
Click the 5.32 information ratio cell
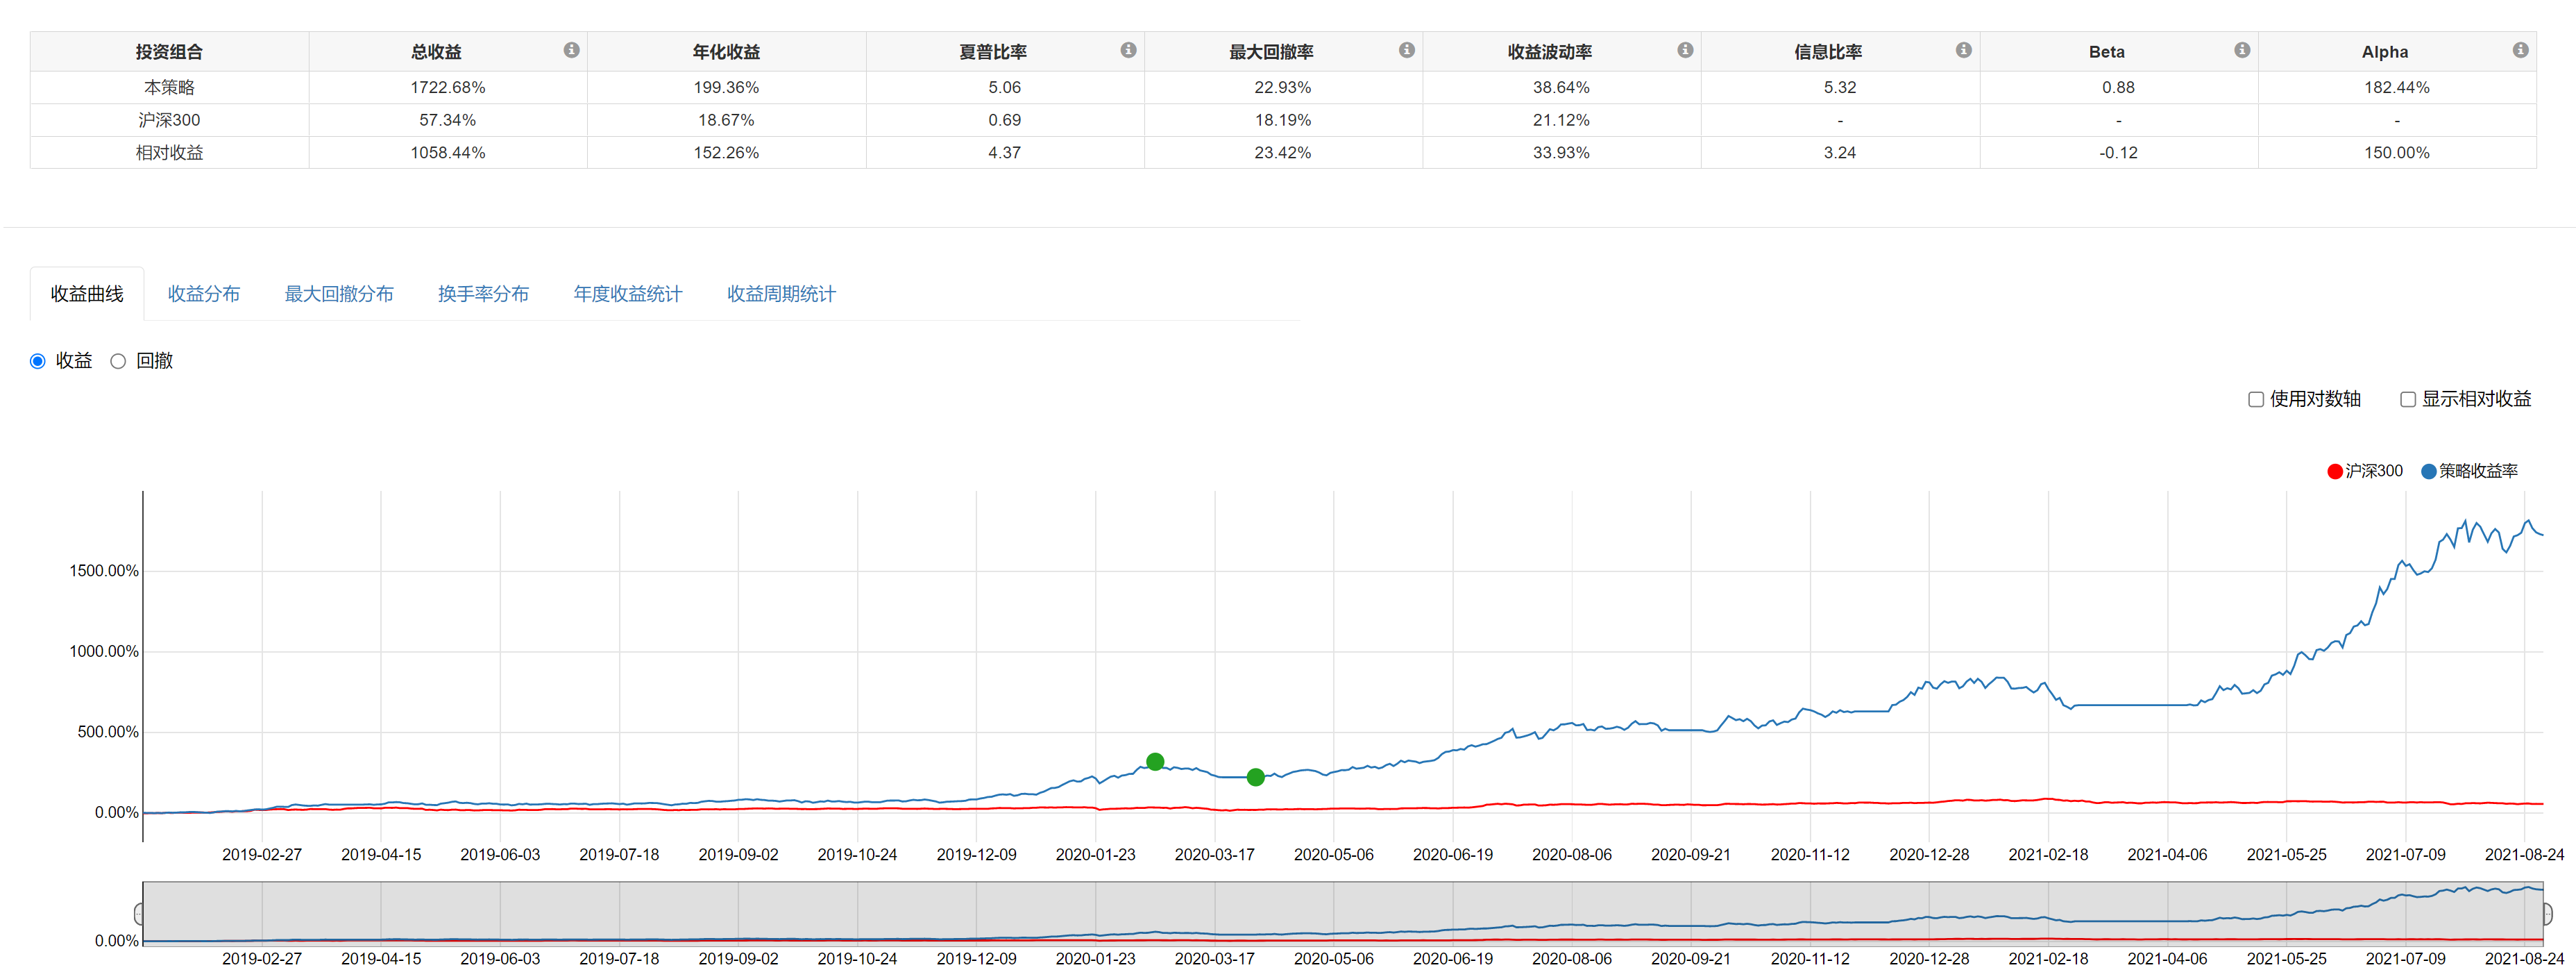coord(1840,87)
